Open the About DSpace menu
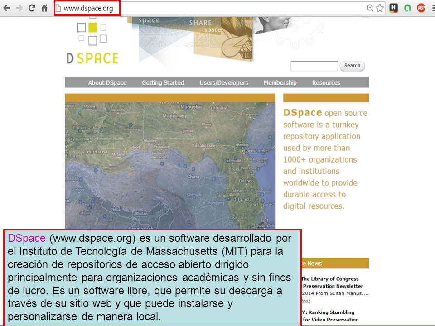The image size is (435, 326). pyautogui.click(x=107, y=82)
